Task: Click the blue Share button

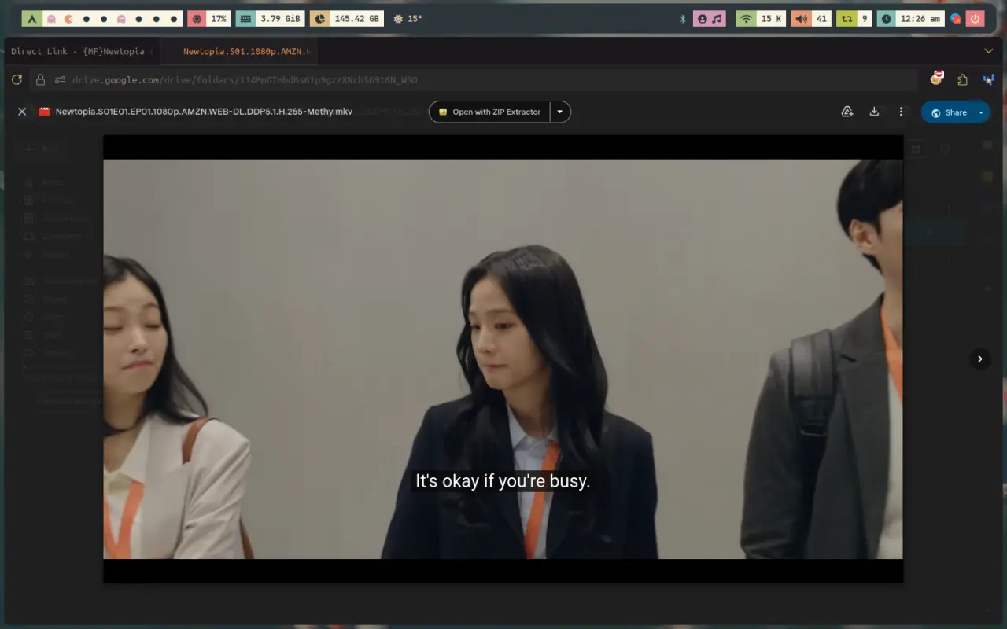Action: pyautogui.click(x=948, y=112)
